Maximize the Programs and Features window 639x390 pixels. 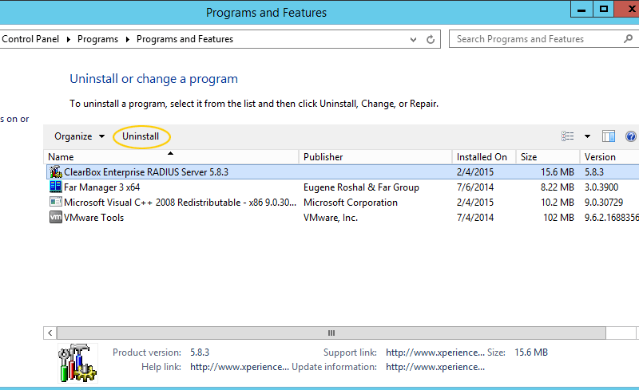pos(604,9)
